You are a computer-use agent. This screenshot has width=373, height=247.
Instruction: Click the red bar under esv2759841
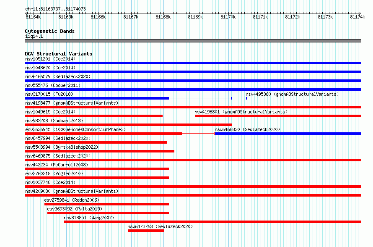[106, 204]
